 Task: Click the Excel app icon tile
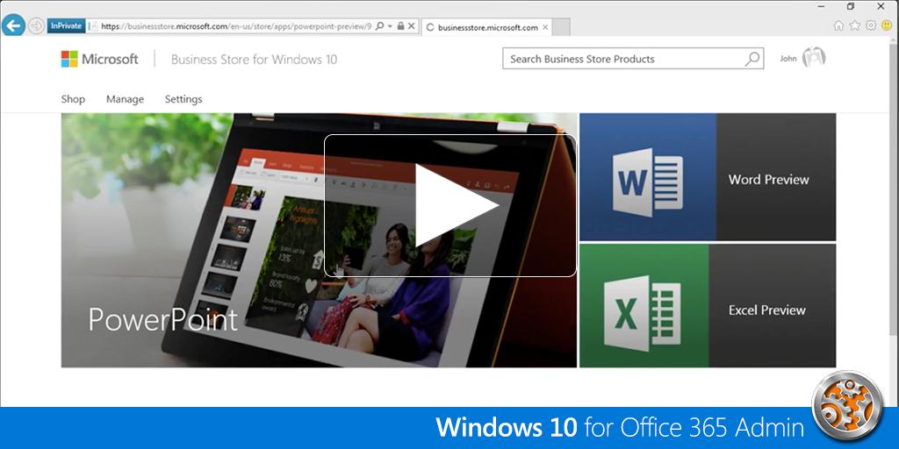point(644,306)
